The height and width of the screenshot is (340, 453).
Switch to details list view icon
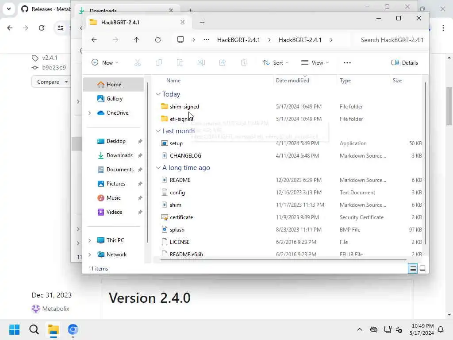tap(413, 269)
